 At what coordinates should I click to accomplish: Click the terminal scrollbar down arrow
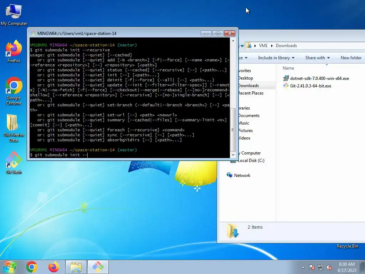pos(233,155)
